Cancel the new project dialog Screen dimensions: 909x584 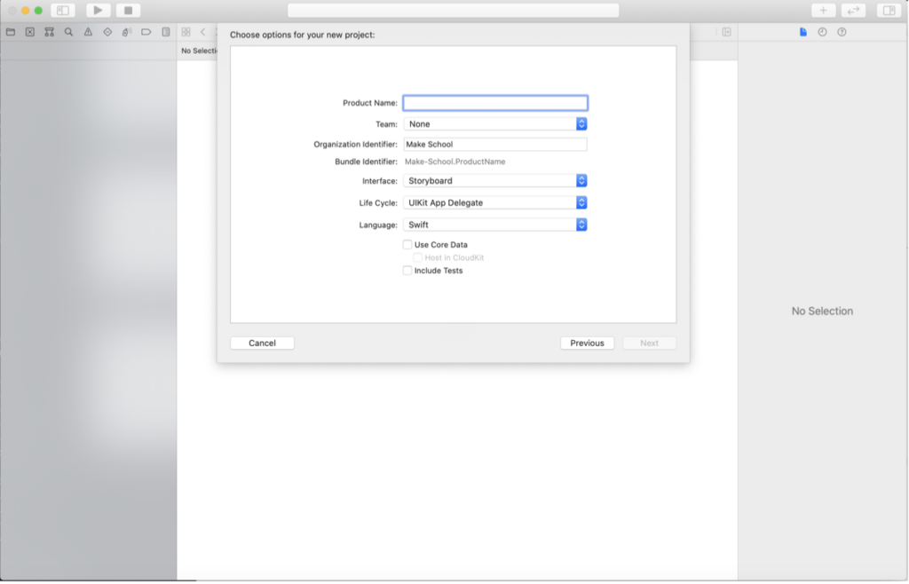[262, 343]
